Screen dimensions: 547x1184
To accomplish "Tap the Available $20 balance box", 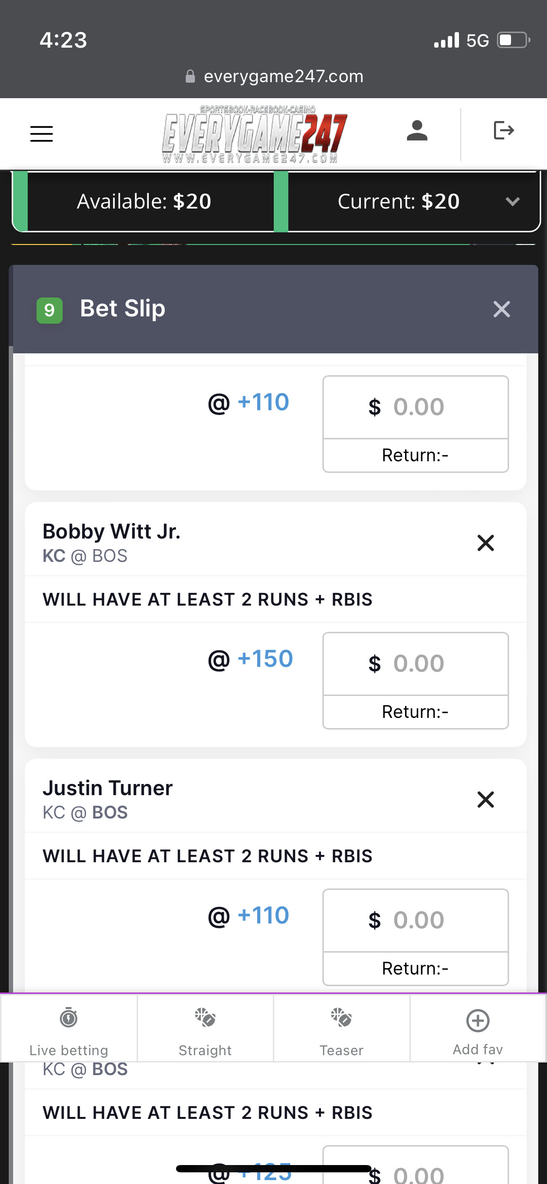I will (144, 201).
